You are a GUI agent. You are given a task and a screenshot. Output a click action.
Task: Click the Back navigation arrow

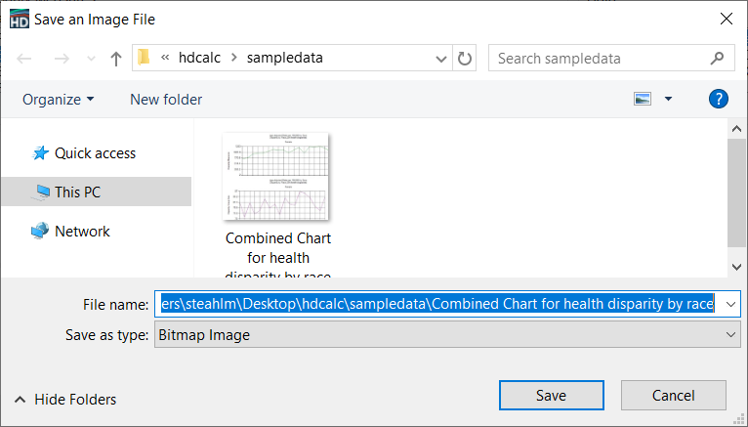(x=24, y=59)
